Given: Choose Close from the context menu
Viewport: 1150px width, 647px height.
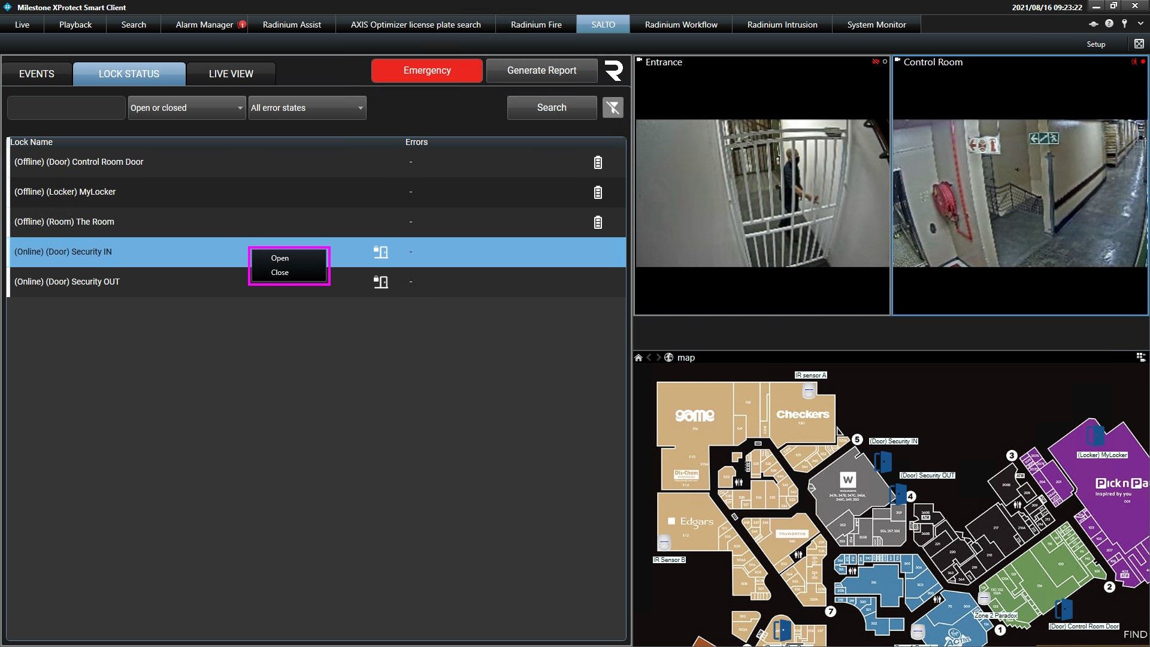Looking at the screenshot, I should [289, 273].
